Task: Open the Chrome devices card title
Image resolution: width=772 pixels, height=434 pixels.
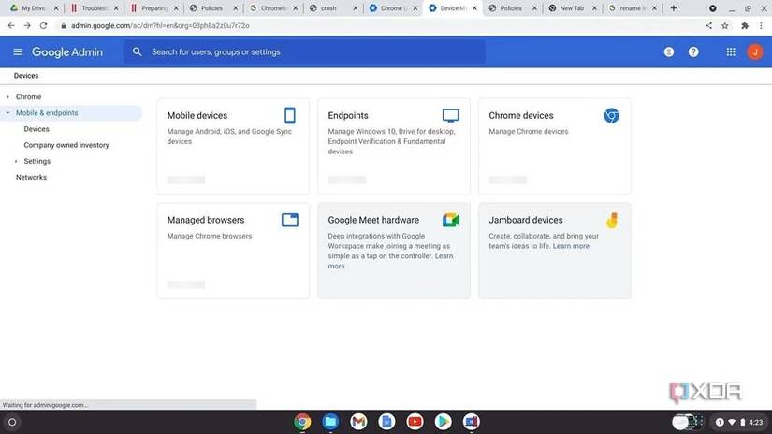Action: 521,115
